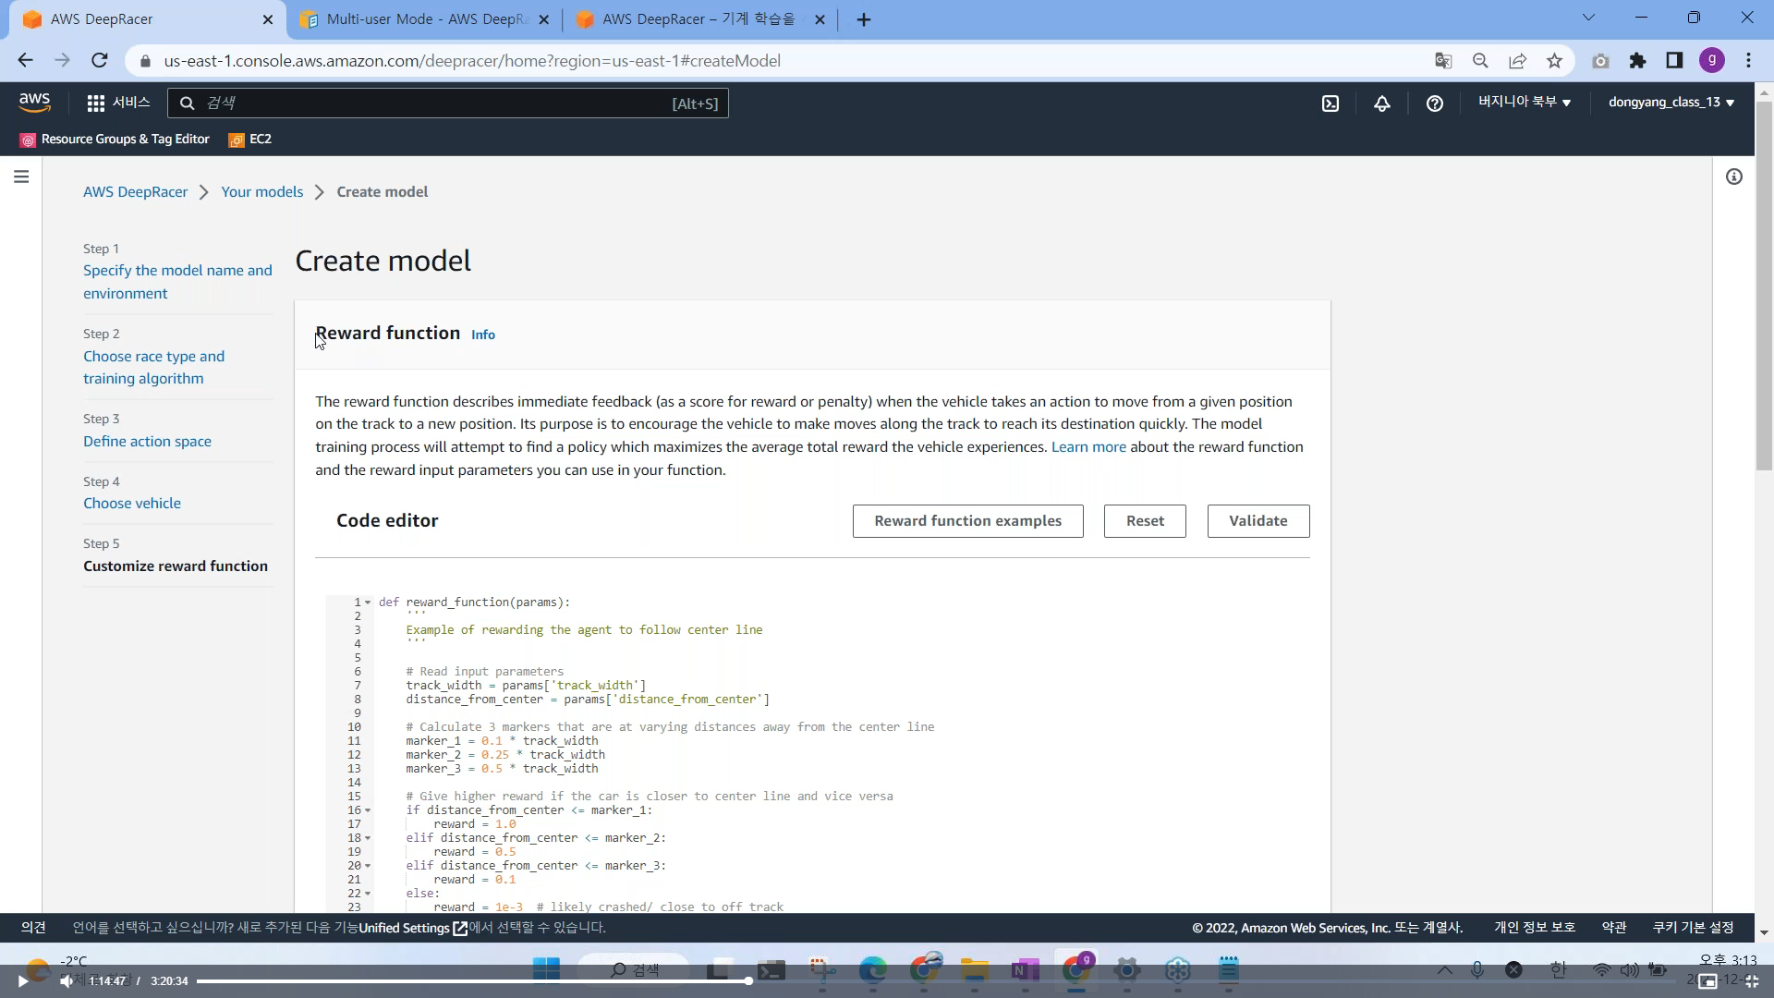Click the Validate button
Screen dimensions: 1774x998
(1258, 521)
